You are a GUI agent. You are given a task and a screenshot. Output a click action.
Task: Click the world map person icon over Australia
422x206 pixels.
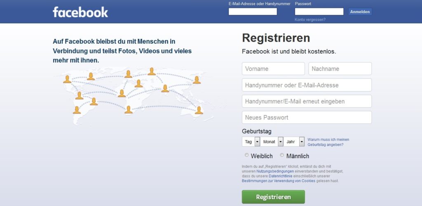coord(199,110)
